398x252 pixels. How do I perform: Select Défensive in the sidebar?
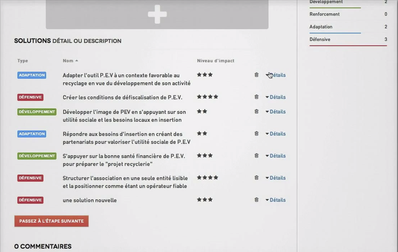320,39
